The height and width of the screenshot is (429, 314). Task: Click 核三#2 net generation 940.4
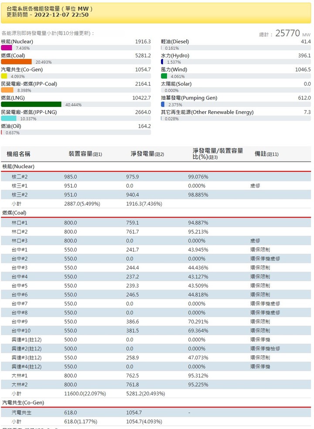[133, 195]
